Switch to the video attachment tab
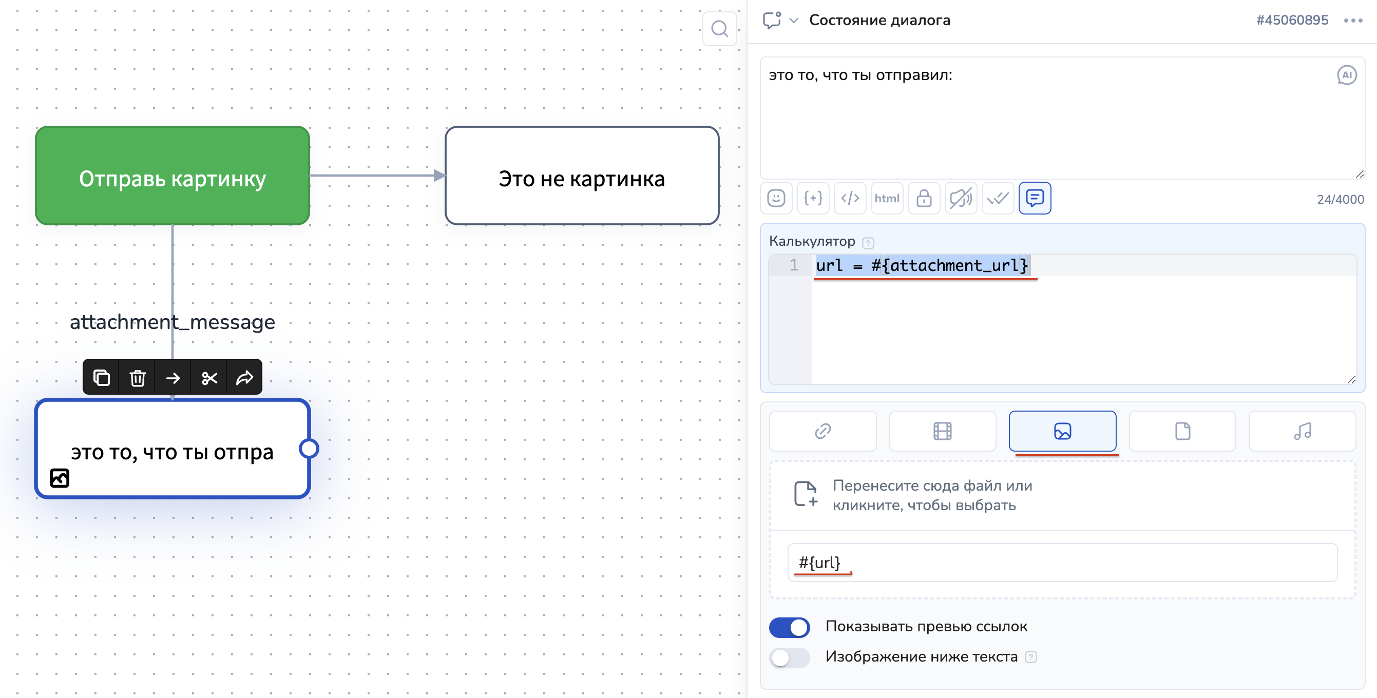Screen dimensions: 1377x698 click(942, 431)
